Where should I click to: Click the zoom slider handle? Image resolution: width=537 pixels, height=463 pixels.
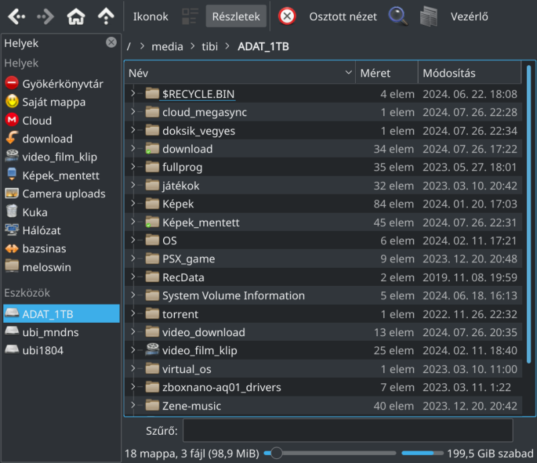click(x=276, y=453)
